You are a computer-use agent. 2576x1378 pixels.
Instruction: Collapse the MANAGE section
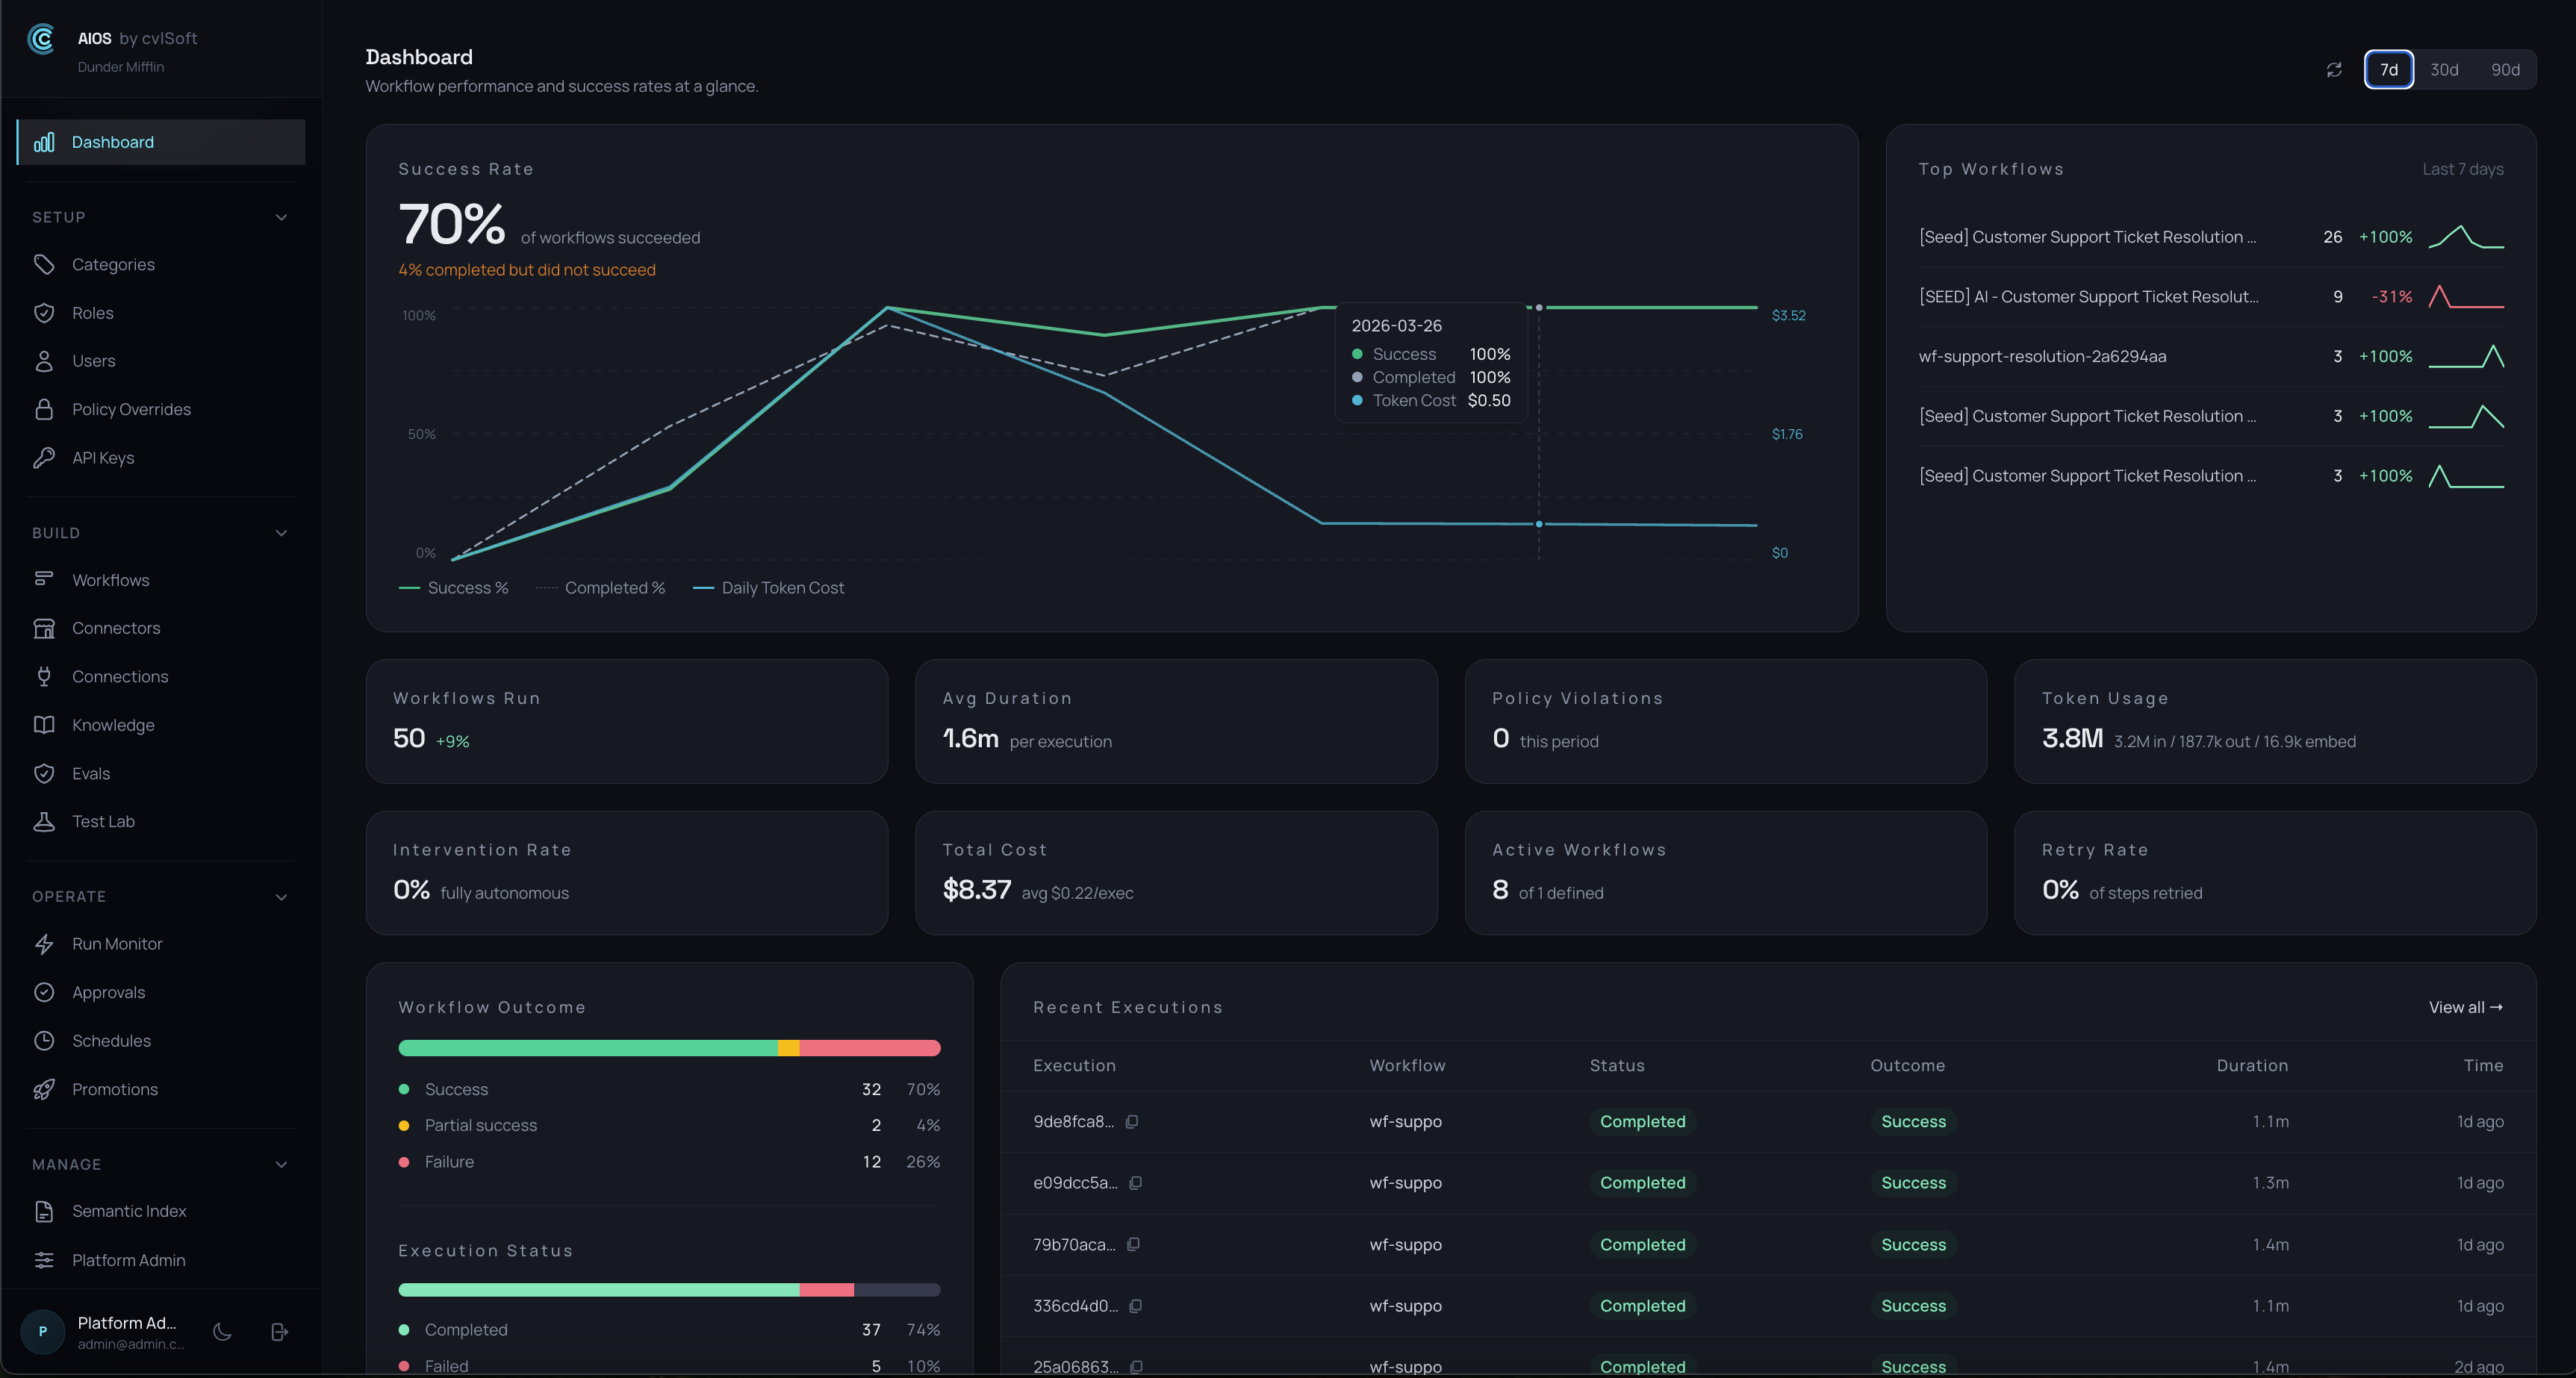coord(281,1164)
